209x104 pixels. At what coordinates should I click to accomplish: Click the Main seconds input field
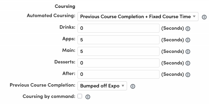(118, 51)
